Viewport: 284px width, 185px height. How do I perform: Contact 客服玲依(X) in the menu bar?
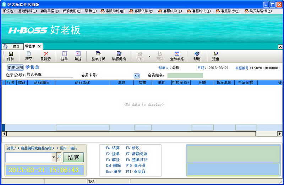coord(199,11)
